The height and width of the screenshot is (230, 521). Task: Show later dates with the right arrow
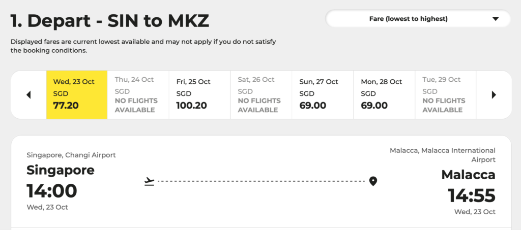[x=494, y=95]
